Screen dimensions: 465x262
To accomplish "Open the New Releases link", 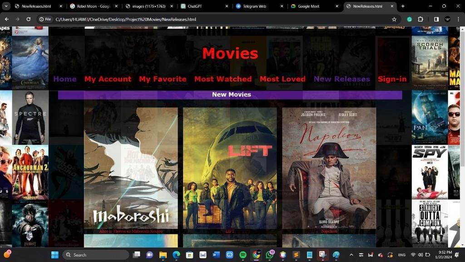I will pyautogui.click(x=342, y=79).
